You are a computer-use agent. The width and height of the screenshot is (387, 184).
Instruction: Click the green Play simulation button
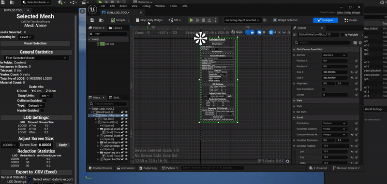point(191,20)
